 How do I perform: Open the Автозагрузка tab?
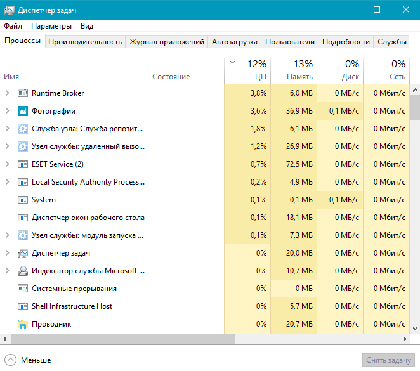coord(235,42)
